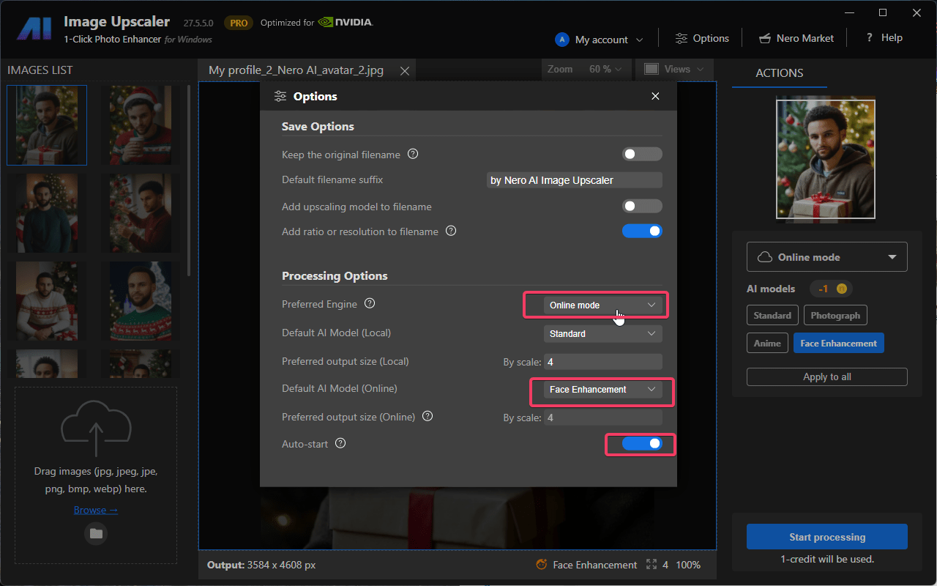This screenshot has height=586, width=937.
Task: Click the Browse link
Action: tap(96, 510)
